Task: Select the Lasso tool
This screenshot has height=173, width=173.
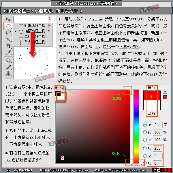Action: [x=8, y=33]
